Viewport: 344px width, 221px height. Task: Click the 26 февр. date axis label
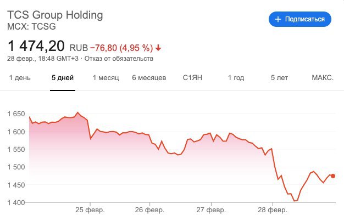150,210
